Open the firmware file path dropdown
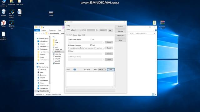This screenshot has width=200, height=112. (x=103, y=48)
